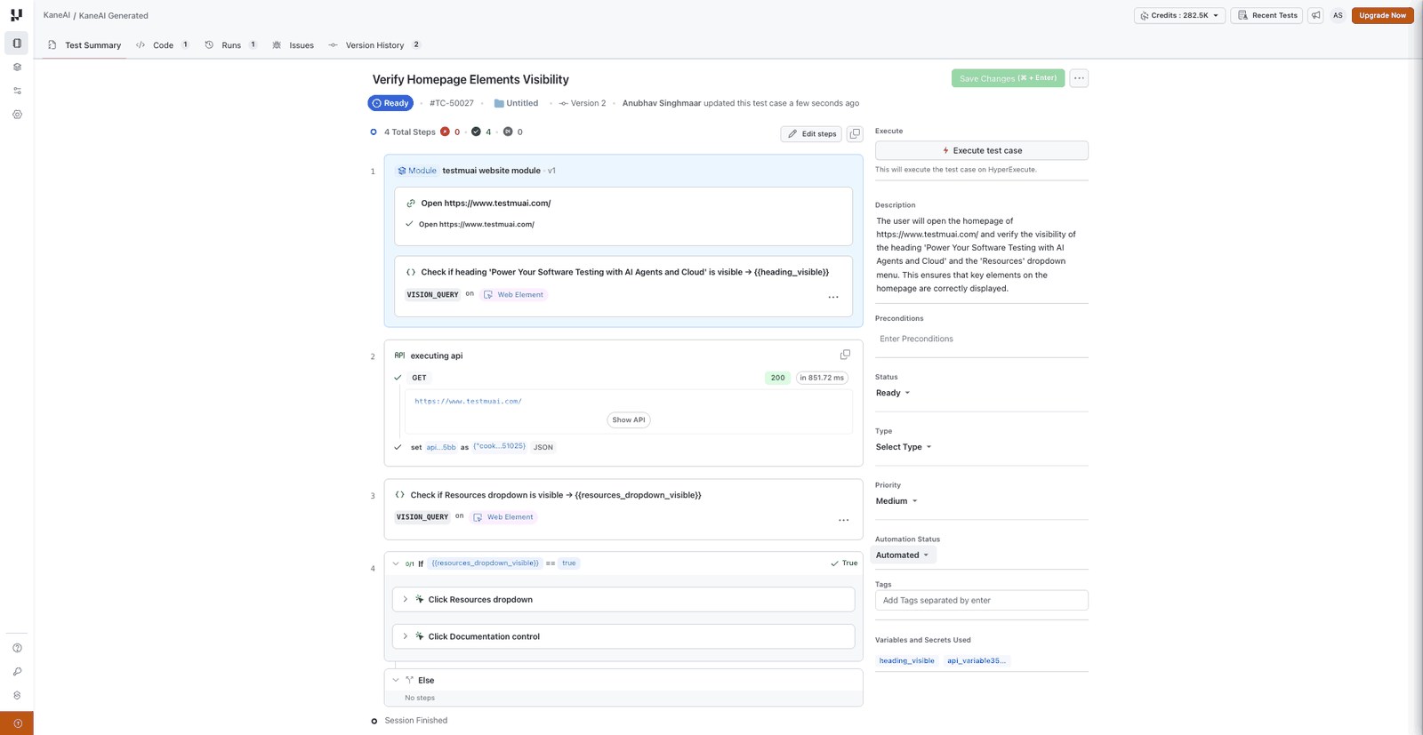Screen dimensions: 1423x735
Task: Click the branch icon beside Else
Action: point(409,680)
